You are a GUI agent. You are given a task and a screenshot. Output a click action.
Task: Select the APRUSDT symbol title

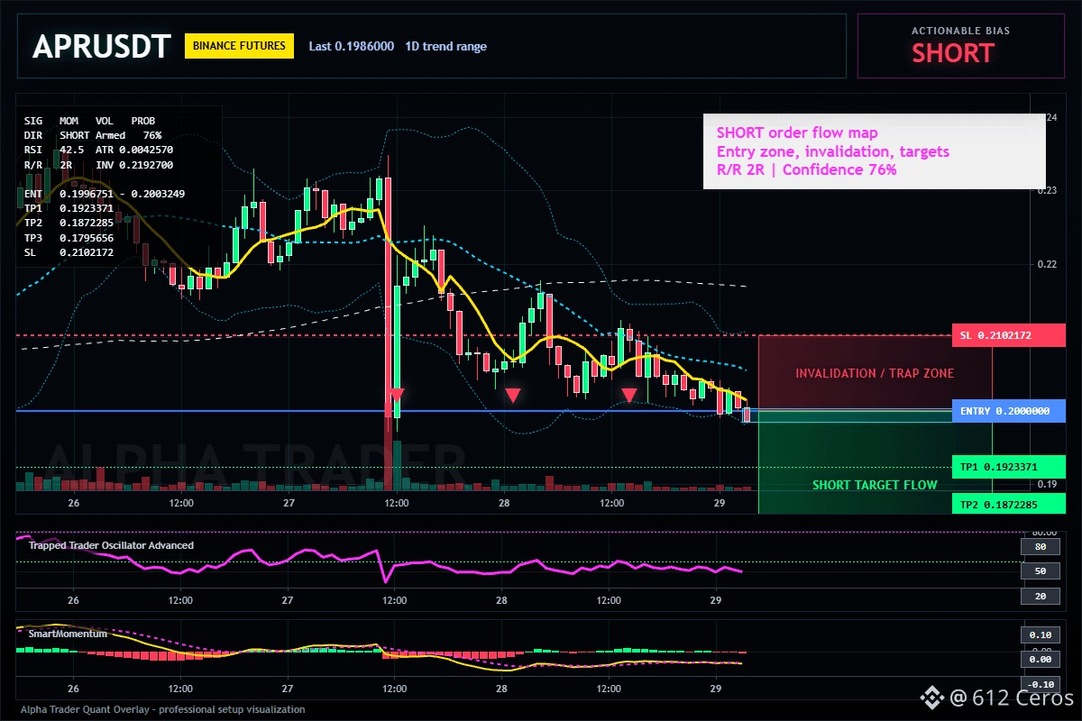click(101, 46)
